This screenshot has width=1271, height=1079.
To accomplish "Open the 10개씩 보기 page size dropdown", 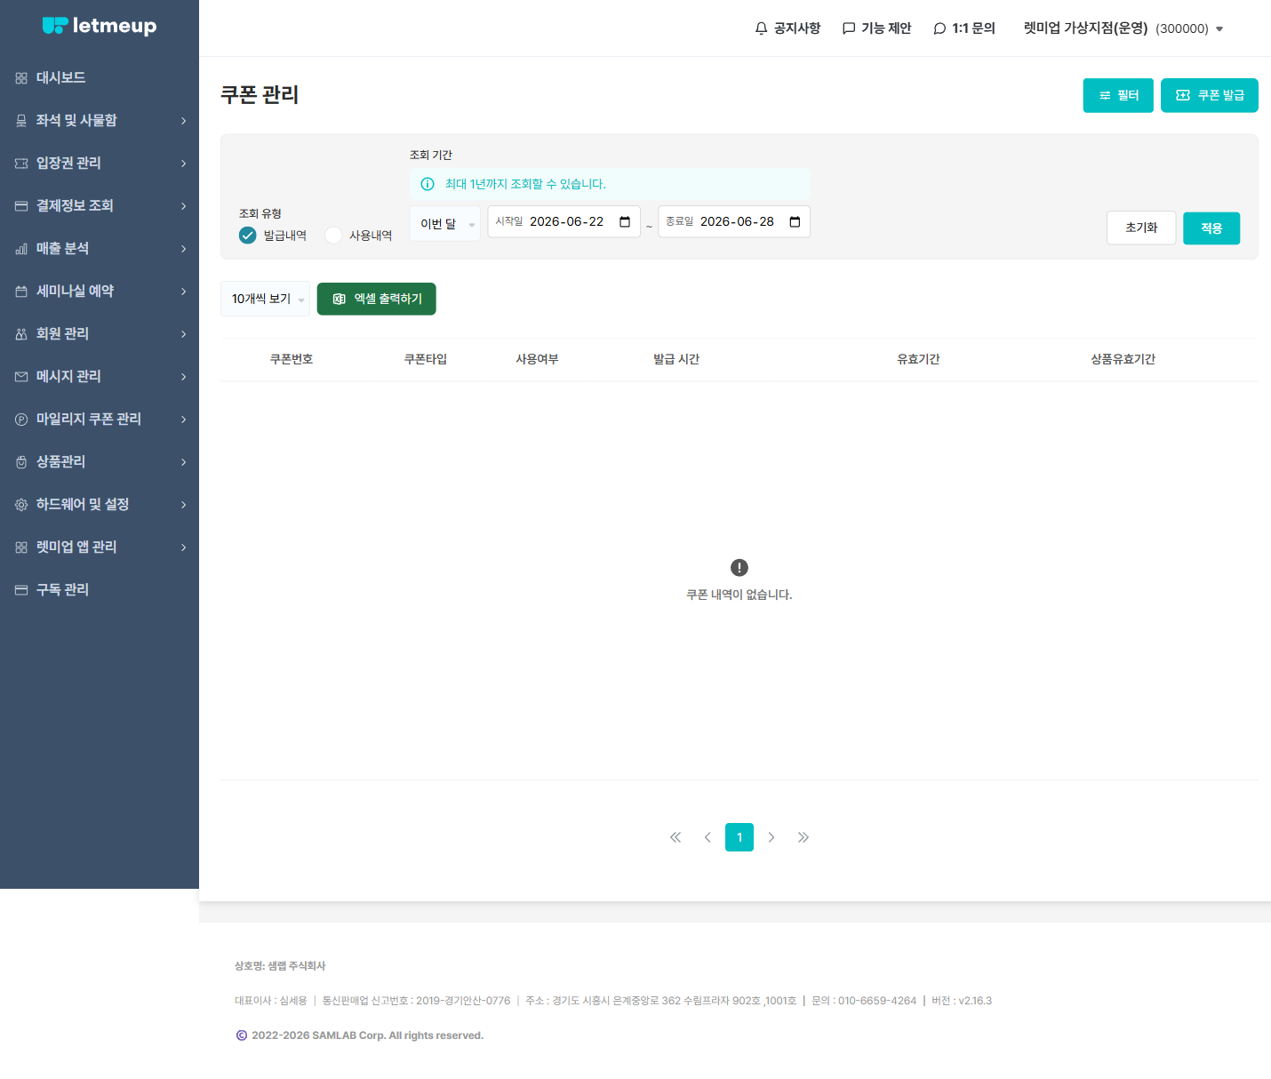I will (x=265, y=299).
